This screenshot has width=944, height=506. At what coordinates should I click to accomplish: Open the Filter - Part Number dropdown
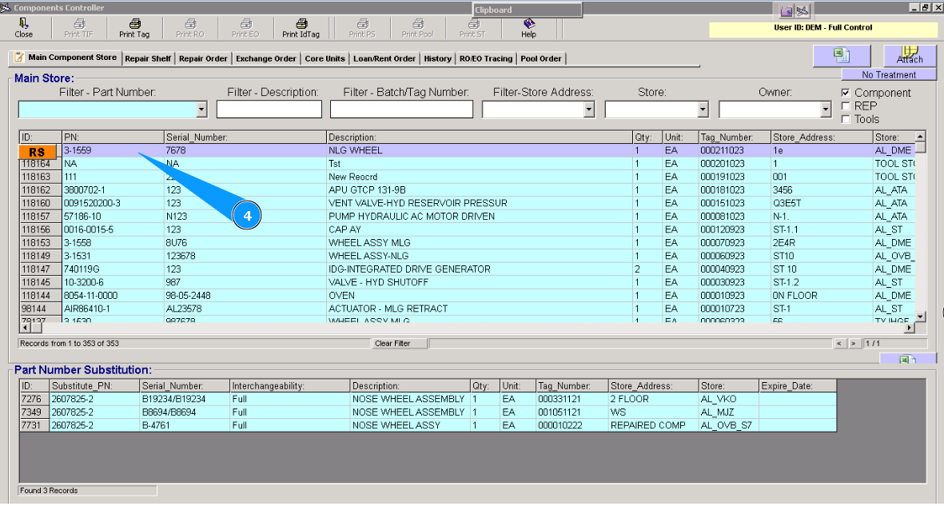pyautogui.click(x=201, y=110)
